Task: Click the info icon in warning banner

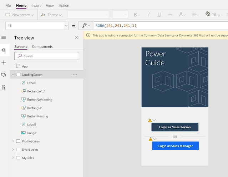Action: pyautogui.click(x=88, y=35)
